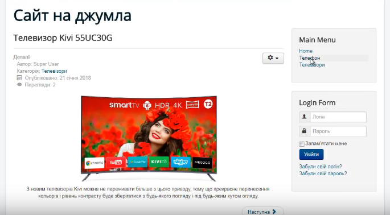Click the lock icon beside password field
Viewport: 390px width, 215px height.
(305, 131)
